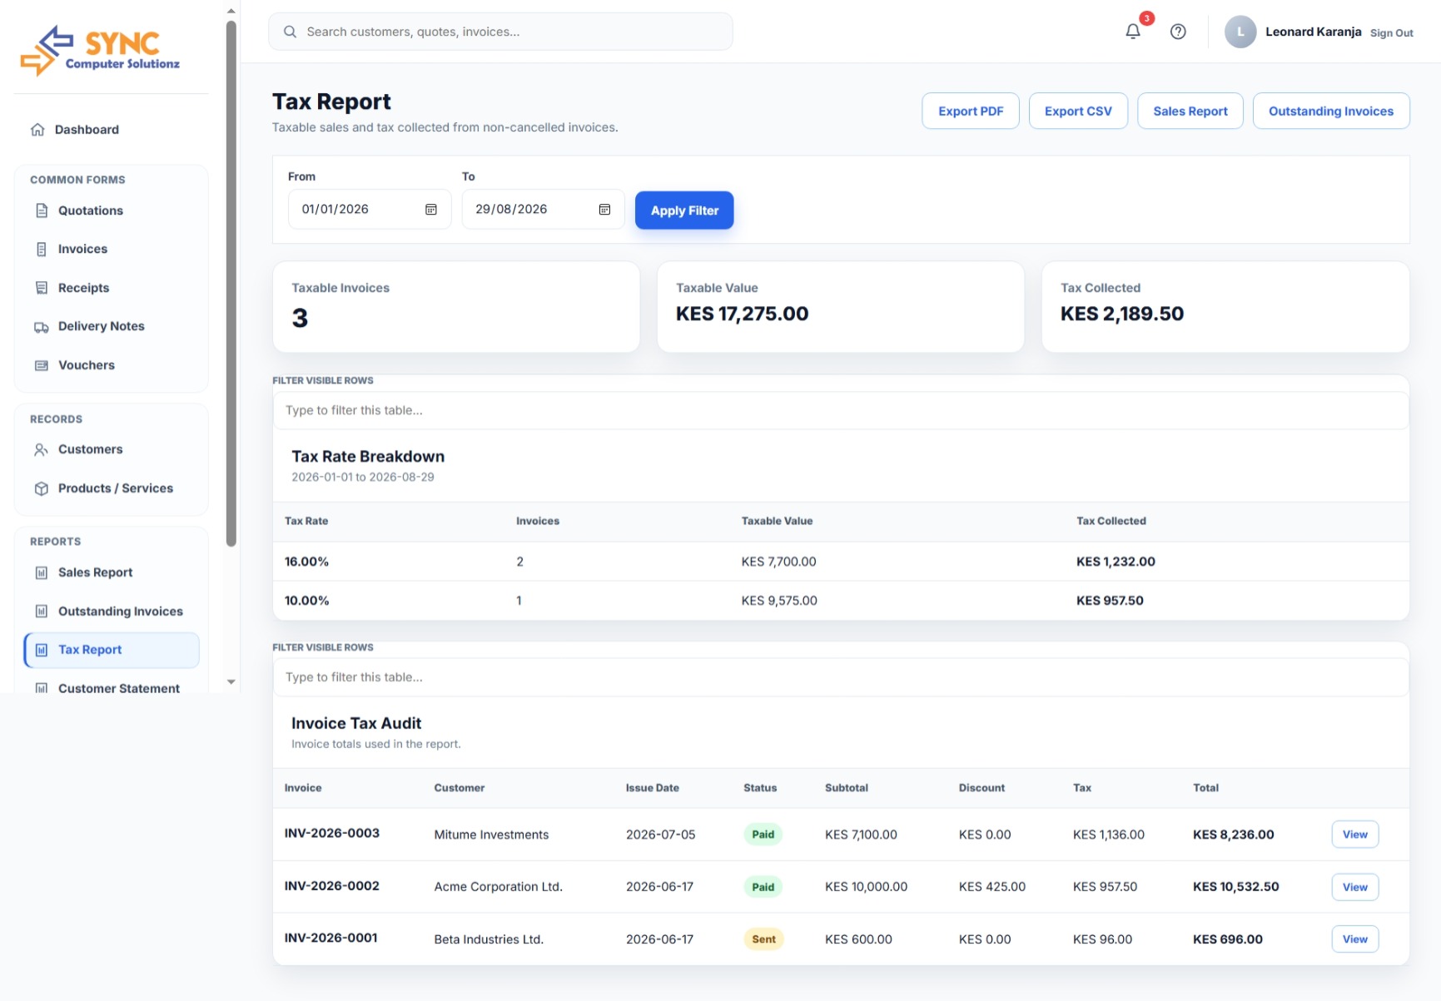Click the Sent status for Beta Industries
The image size is (1441, 1001).
pyautogui.click(x=763, y=939)
